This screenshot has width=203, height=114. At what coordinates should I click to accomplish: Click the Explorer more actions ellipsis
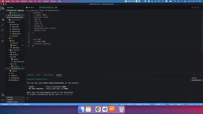(22, 8)
